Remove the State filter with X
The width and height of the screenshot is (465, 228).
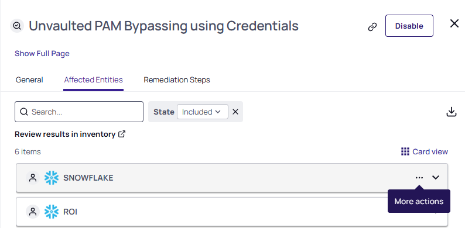pyautogui.click(x=235, y=112)
